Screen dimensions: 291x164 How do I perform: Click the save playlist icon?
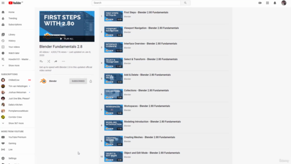click(41, 61)
